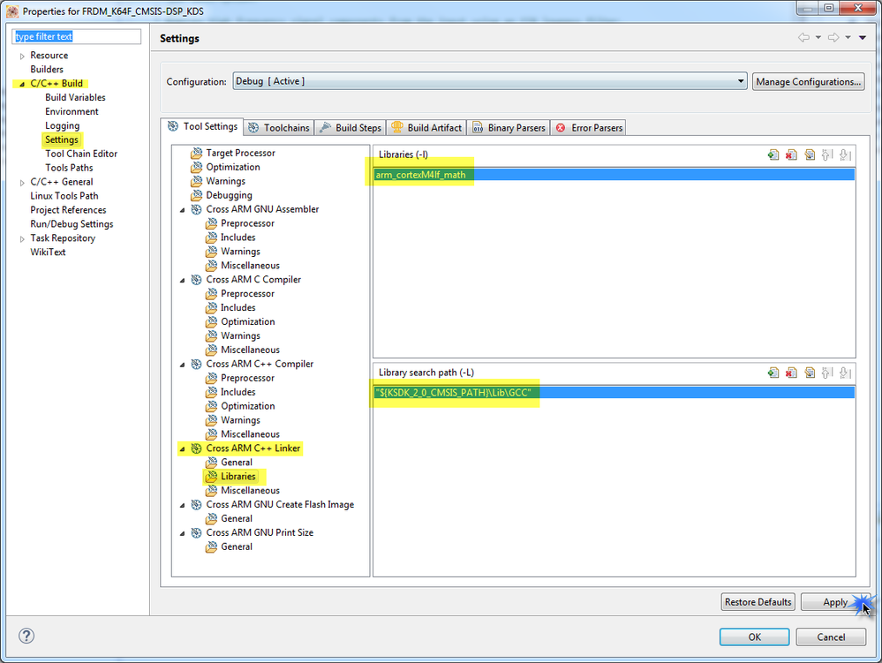This screenshot has width=882, height=663.
Task: Open Run/Debug Settings in the left tree
Action: pyautogui.click(x=72, y=224)
